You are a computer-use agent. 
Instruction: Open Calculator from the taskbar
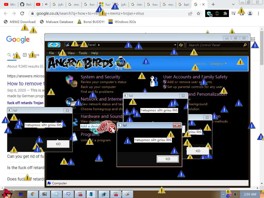point(56,194)
